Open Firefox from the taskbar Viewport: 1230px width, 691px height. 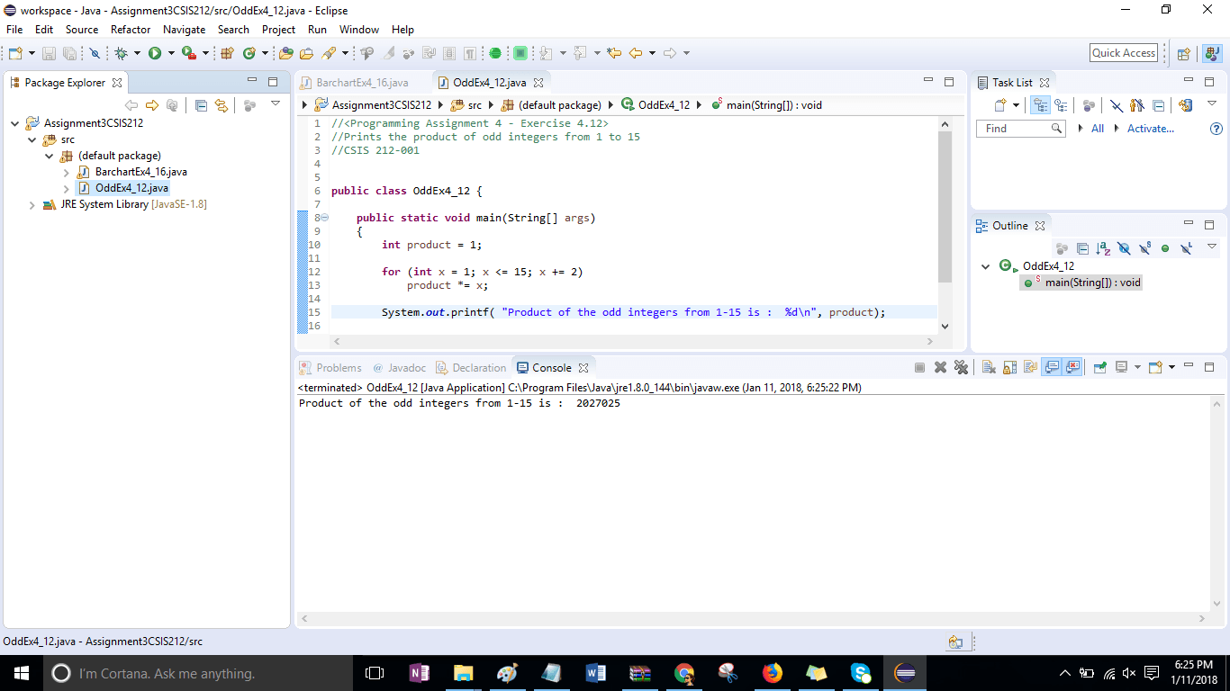pos(773,673)
